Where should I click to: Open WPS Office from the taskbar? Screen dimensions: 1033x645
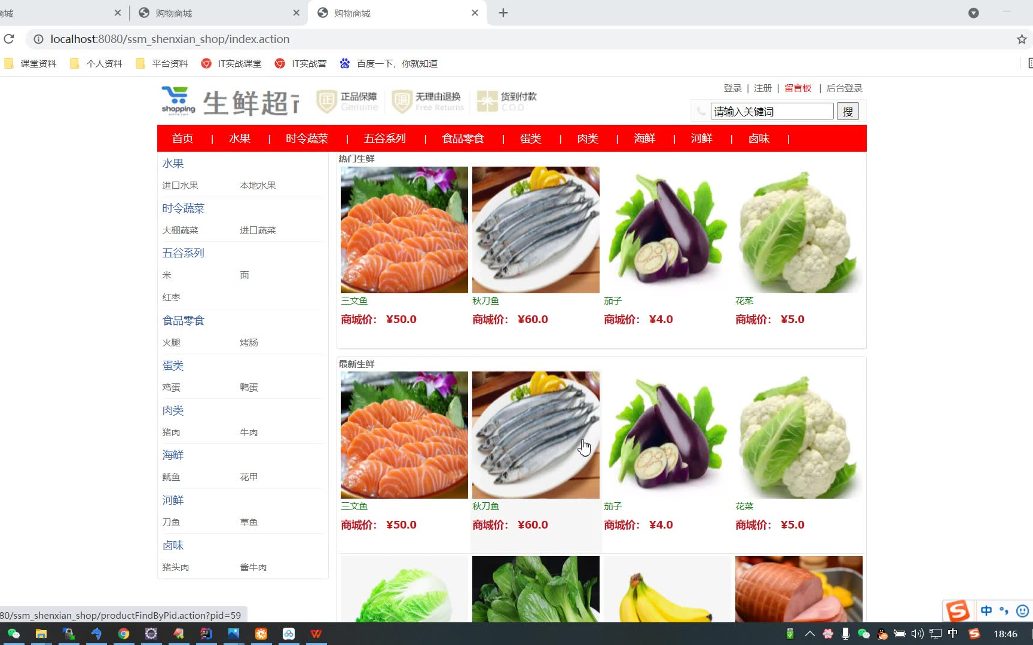pyautogui.click(x=316, y=634)
